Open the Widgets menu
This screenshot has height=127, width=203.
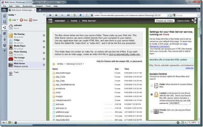(39, 6)
